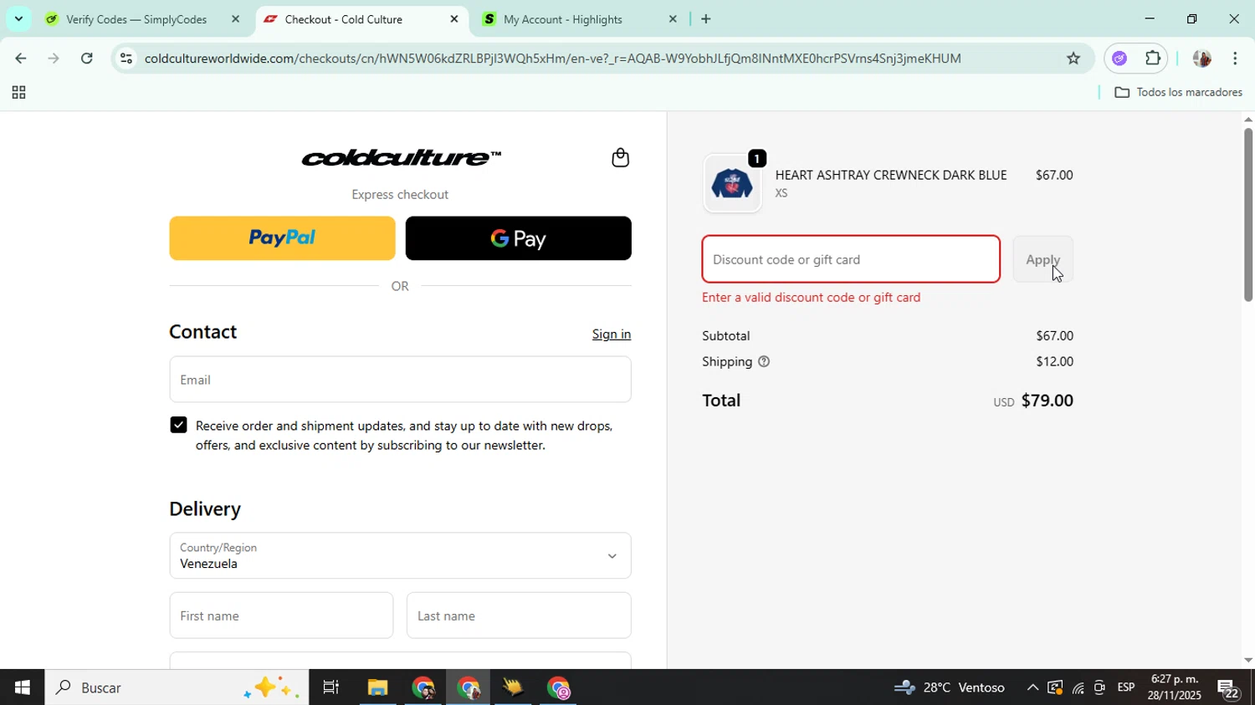Click the Total amount $79.00
1255x705 pixels.
point(1047,401)
